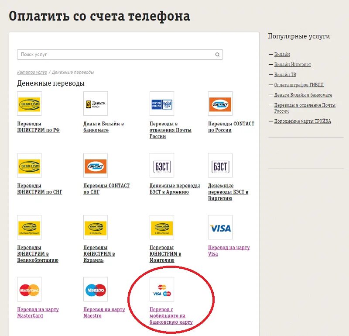Focus the Поиск услуг search field
349x336 pixels.
coord(120,55)
